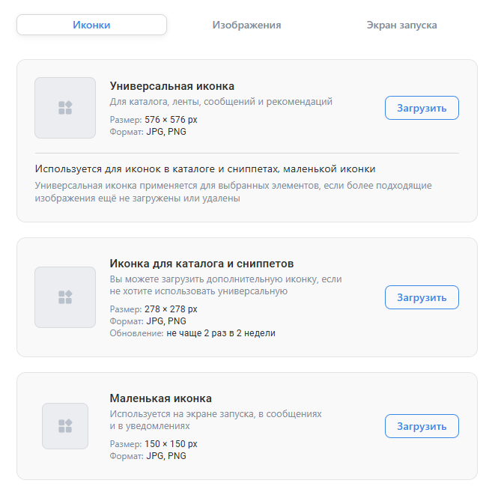Upload the universal icon with Загрузить
Viewport: 495px width, 492px height.
coord(422,108)
